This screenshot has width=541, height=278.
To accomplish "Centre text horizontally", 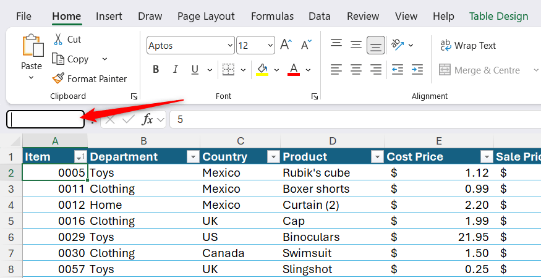I will [x=356, y=70].
